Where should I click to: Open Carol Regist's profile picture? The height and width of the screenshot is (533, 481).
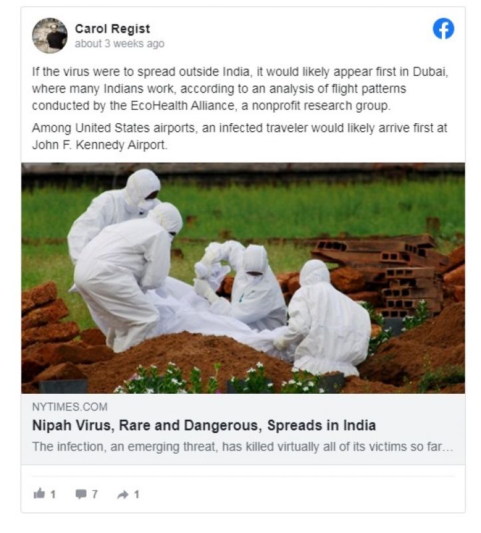pyautogui.click(x=49, y=35)
